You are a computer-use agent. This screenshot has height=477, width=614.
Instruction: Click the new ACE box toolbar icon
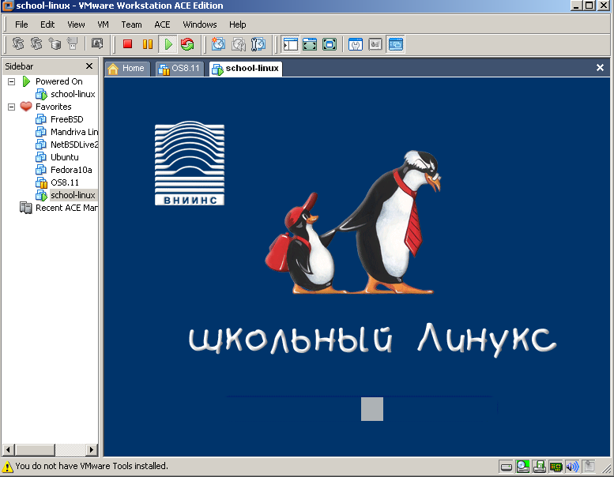55,43
